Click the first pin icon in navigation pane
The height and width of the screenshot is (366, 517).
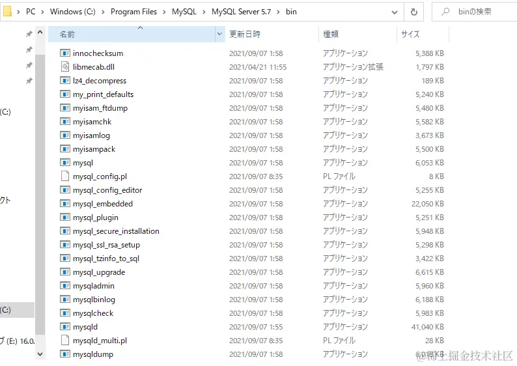pos(29,34)
